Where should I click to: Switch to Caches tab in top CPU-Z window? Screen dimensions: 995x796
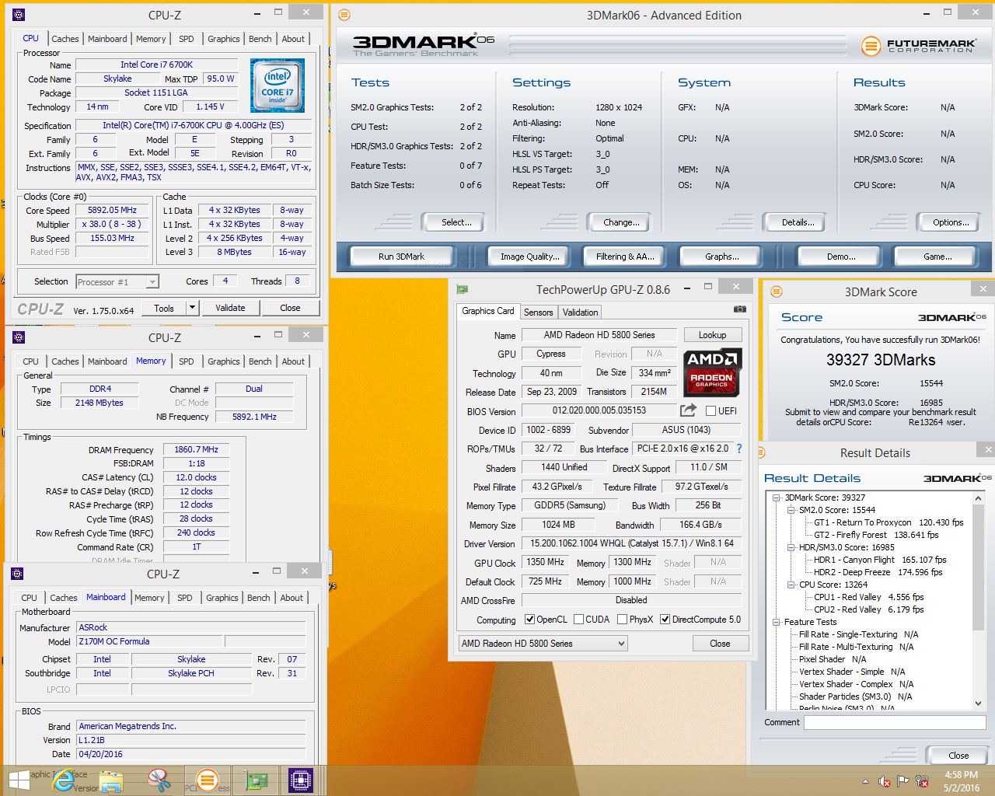click(65, 39)
